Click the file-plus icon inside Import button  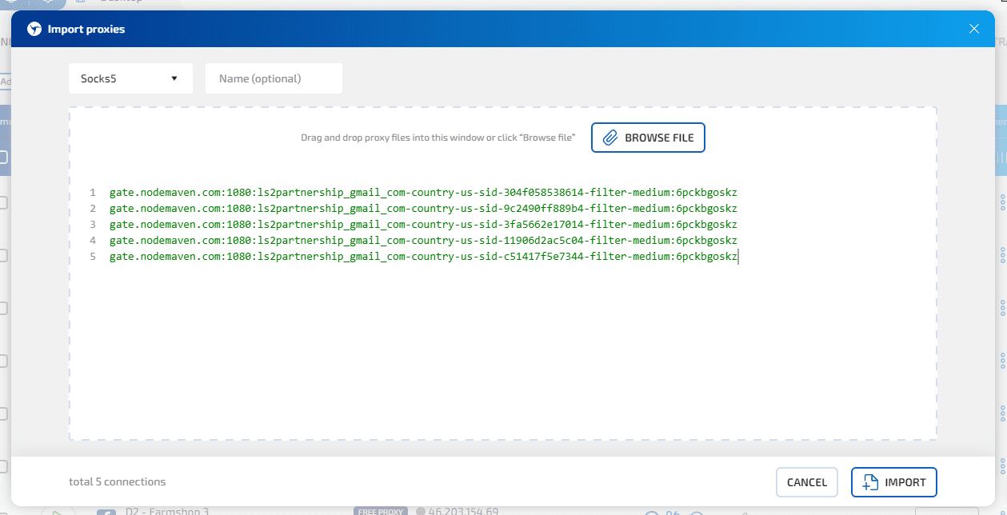coord(870,482)
